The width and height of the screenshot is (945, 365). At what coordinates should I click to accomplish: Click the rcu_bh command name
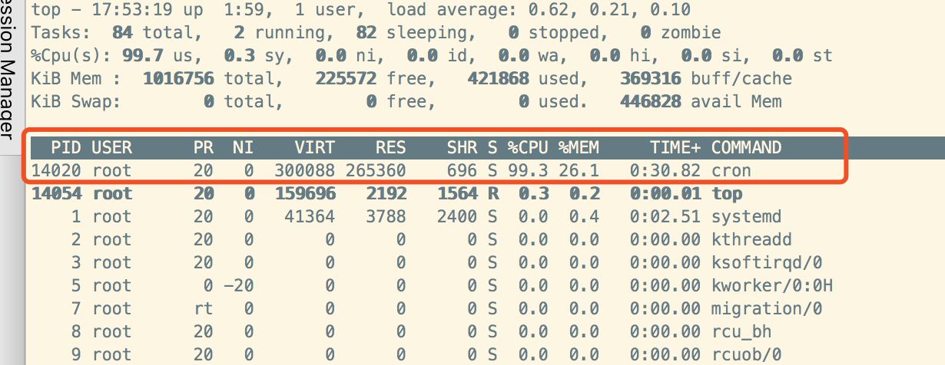coord(741,331)
